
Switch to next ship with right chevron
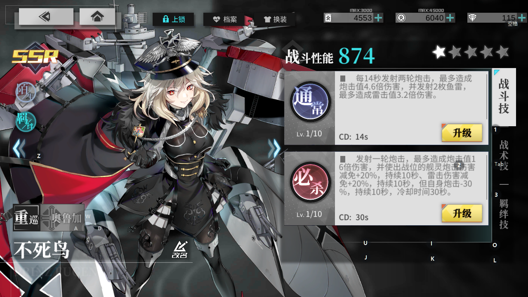(x=275, y=149)
